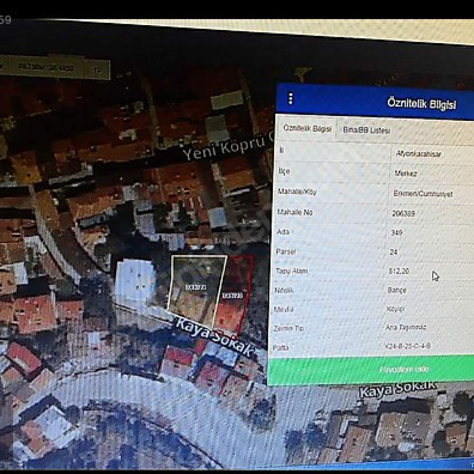Screen dimensions: 474x474
Task: Click the Parsel row label
Action: tap(286, 251)
